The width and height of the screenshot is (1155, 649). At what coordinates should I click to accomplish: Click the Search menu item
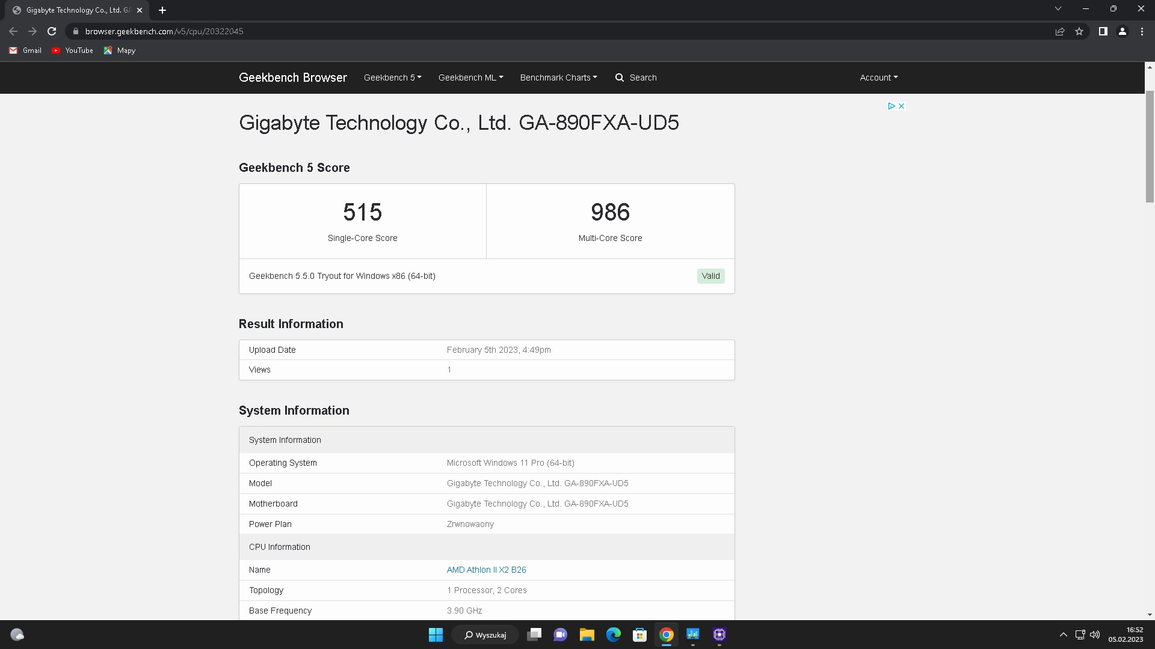[x=636, y=78]
